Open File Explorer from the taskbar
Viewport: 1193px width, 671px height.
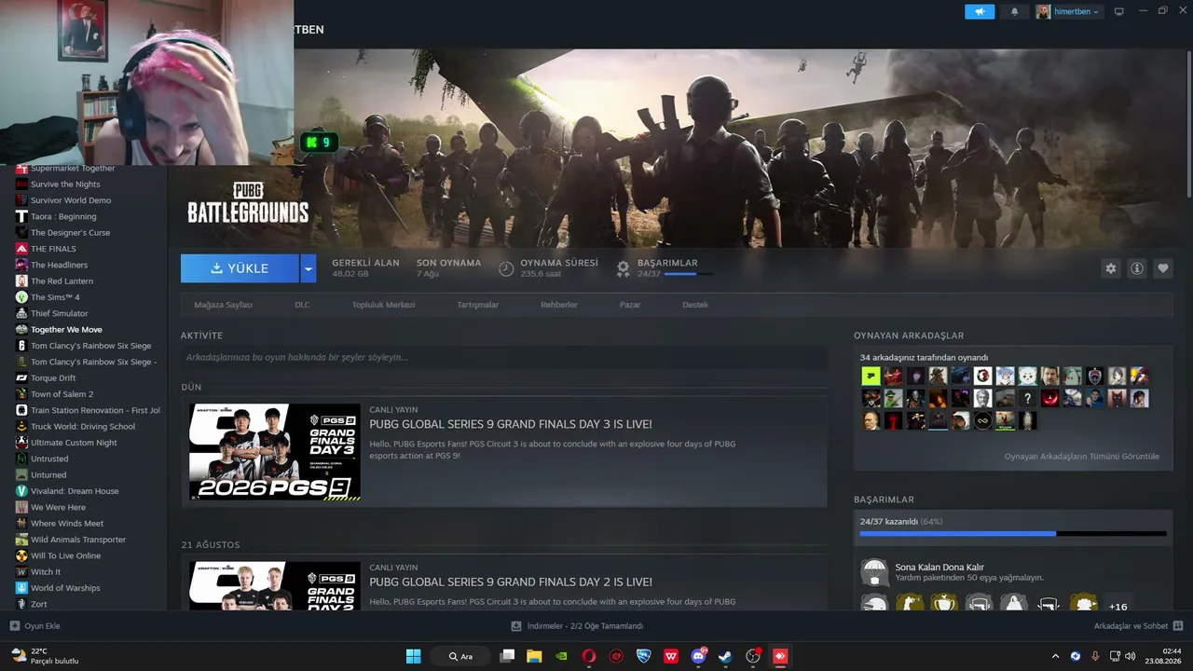534,656
